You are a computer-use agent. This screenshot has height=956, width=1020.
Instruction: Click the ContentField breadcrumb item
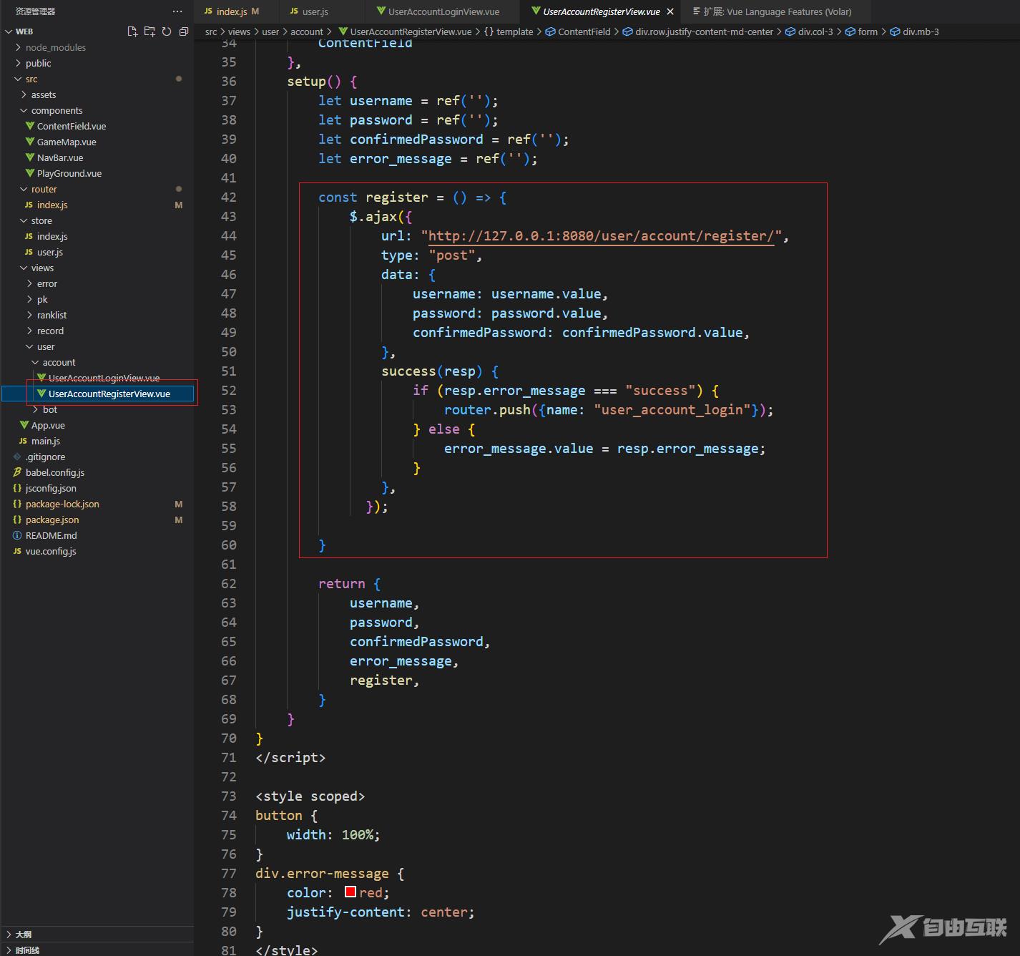[x=584, y=31]
